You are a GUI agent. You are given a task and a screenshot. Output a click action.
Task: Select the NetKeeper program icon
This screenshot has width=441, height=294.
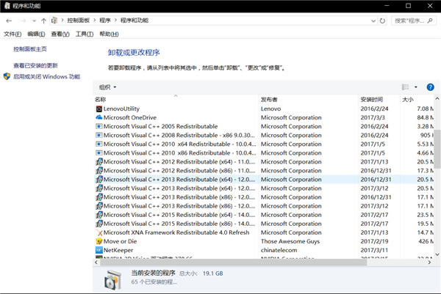point(99,250)
